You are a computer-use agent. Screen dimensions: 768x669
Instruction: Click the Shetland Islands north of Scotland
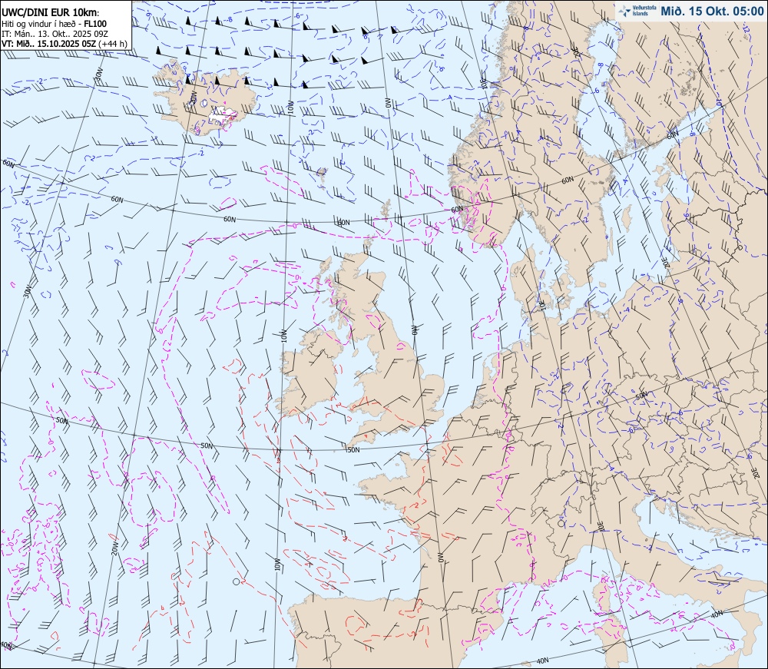click(x=386, y=209)
